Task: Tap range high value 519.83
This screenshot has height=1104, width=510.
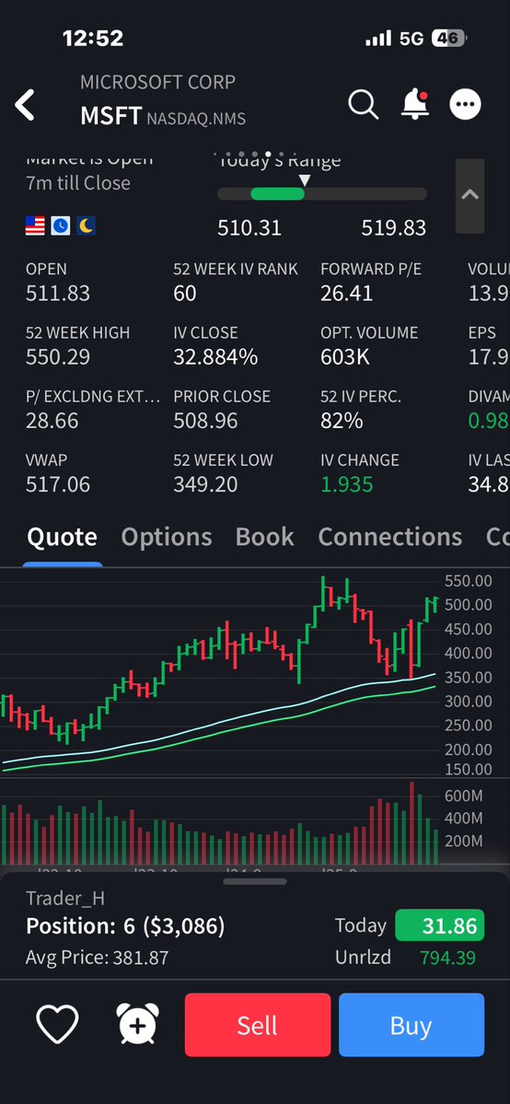Action: [x=394, y=228]
